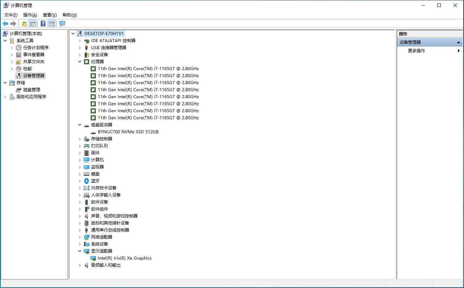Expand the 网络适配器 category
The height and width of the screenshot is (288, 464).
[80, 237]
